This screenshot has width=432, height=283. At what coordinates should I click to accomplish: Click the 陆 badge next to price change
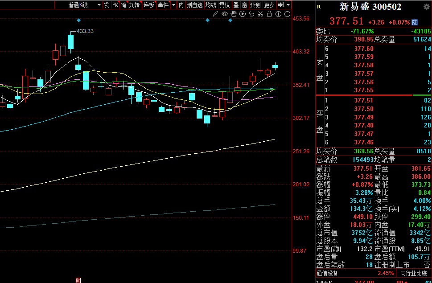(x=415, y=22)
